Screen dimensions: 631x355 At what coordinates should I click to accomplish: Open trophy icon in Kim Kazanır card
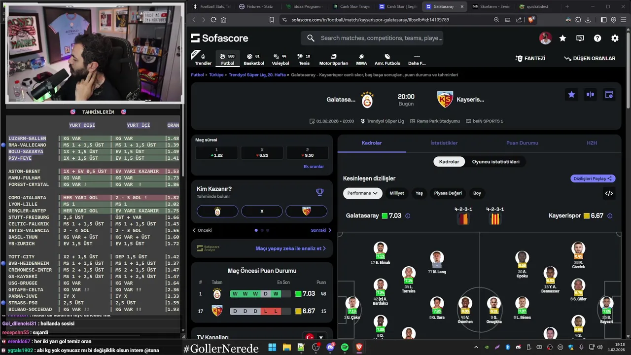tap(319, 192)
